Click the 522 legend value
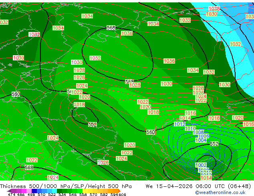The width and height of the screenshot is (254, 196). coord(52,194)
